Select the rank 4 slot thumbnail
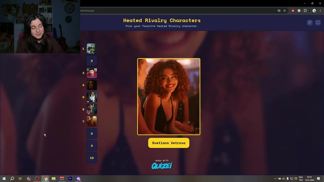Screen dimensions: 324x182 tap(92, 85)
